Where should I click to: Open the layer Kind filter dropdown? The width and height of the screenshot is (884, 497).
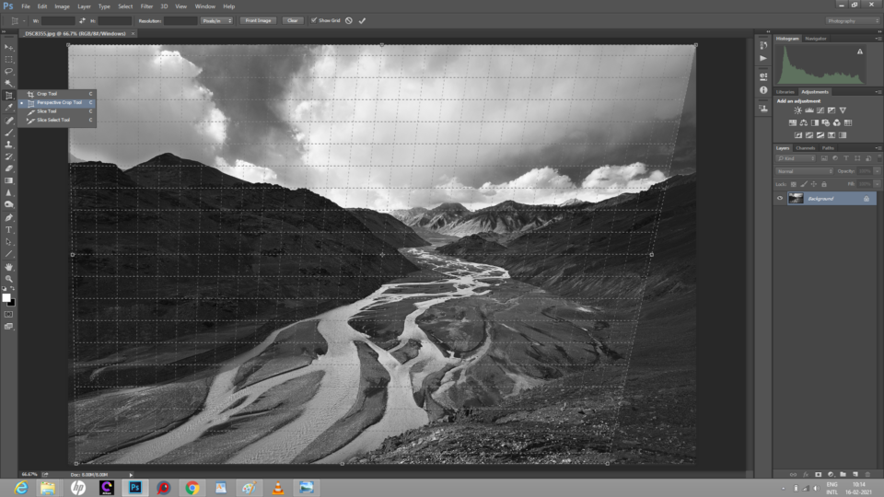[797, 159]
